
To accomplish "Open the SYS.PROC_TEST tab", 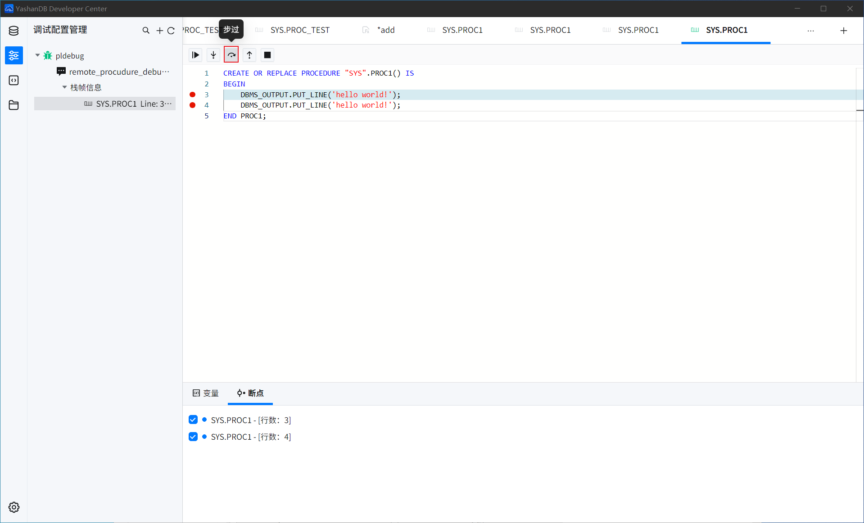I will [x=293, y=30].
